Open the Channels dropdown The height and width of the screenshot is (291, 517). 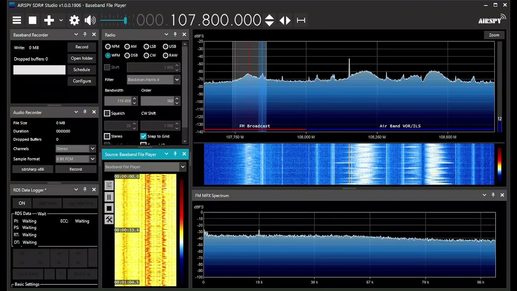(76, 149)
